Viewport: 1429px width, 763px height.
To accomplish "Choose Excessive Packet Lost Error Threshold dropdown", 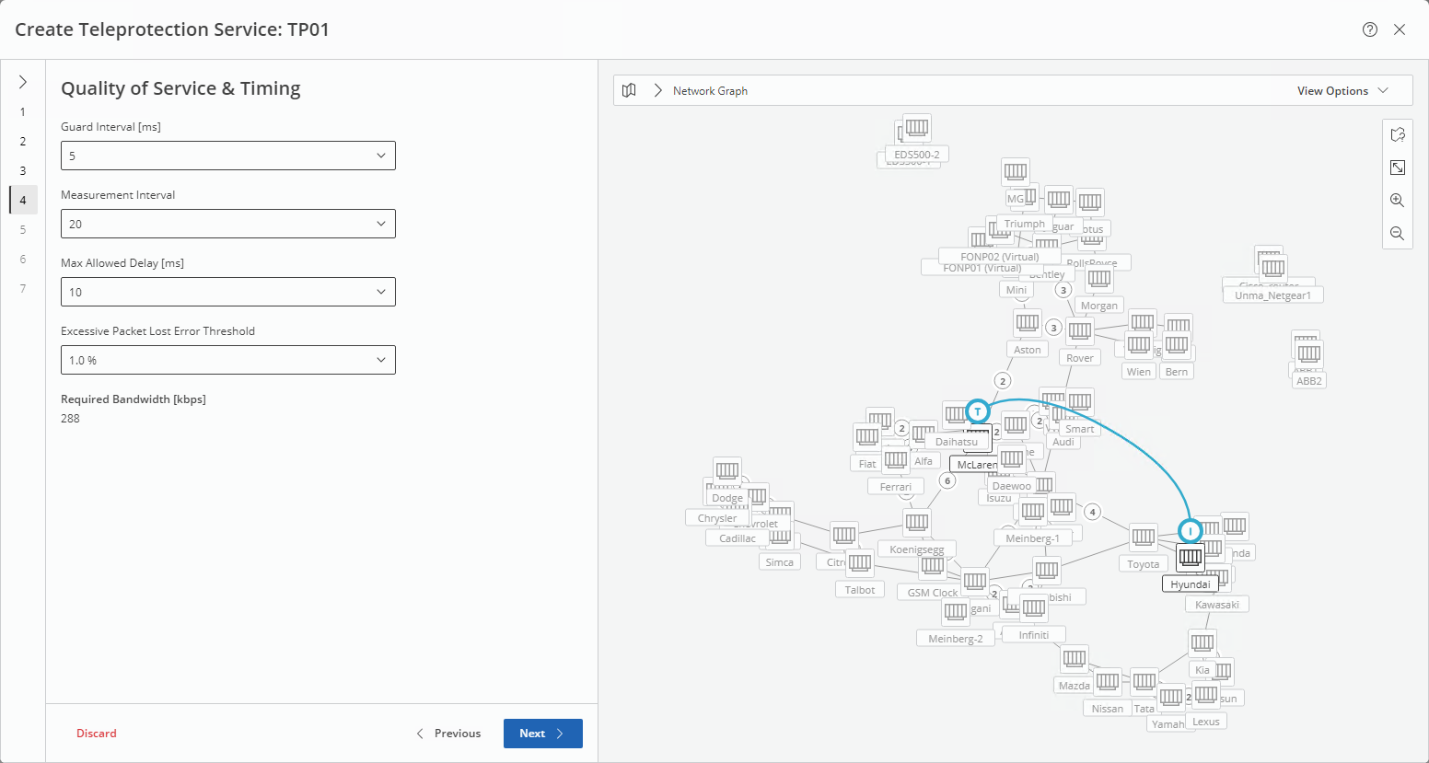I will (x=228, y=360).
